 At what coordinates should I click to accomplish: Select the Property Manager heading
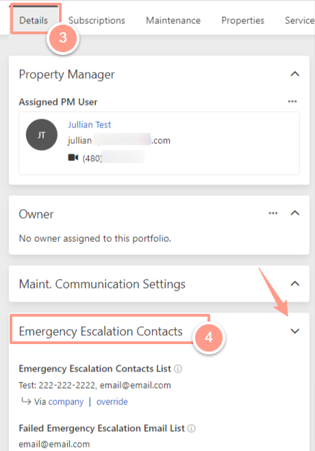click(67, 75)
